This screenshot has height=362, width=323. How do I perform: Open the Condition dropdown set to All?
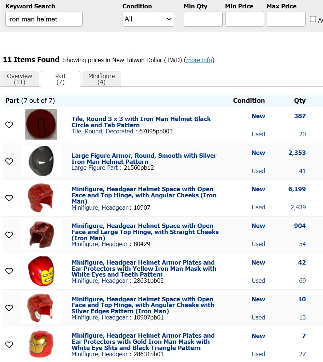coord(148,19)
